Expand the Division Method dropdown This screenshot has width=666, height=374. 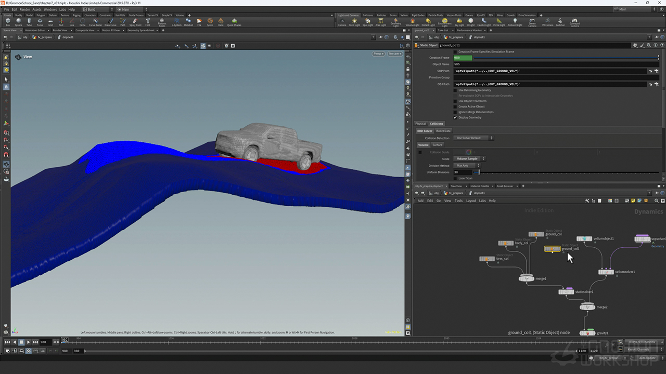pos(467,166)
